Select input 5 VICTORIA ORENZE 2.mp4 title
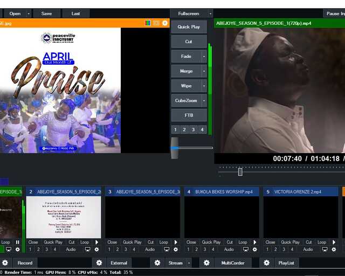The height and width of the screenshot is (276, 345). tap(301, 192)
